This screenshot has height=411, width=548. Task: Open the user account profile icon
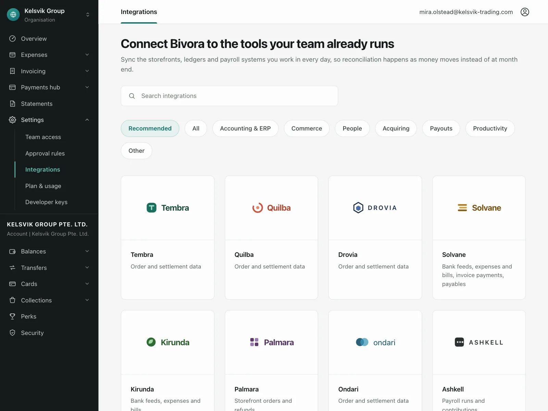click(x=525, y=12)
